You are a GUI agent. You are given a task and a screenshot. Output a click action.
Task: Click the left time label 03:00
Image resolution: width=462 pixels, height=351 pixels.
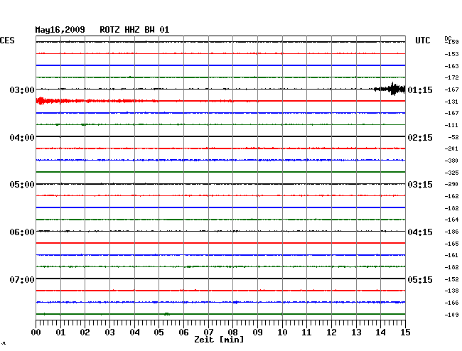tap(22, 90)
